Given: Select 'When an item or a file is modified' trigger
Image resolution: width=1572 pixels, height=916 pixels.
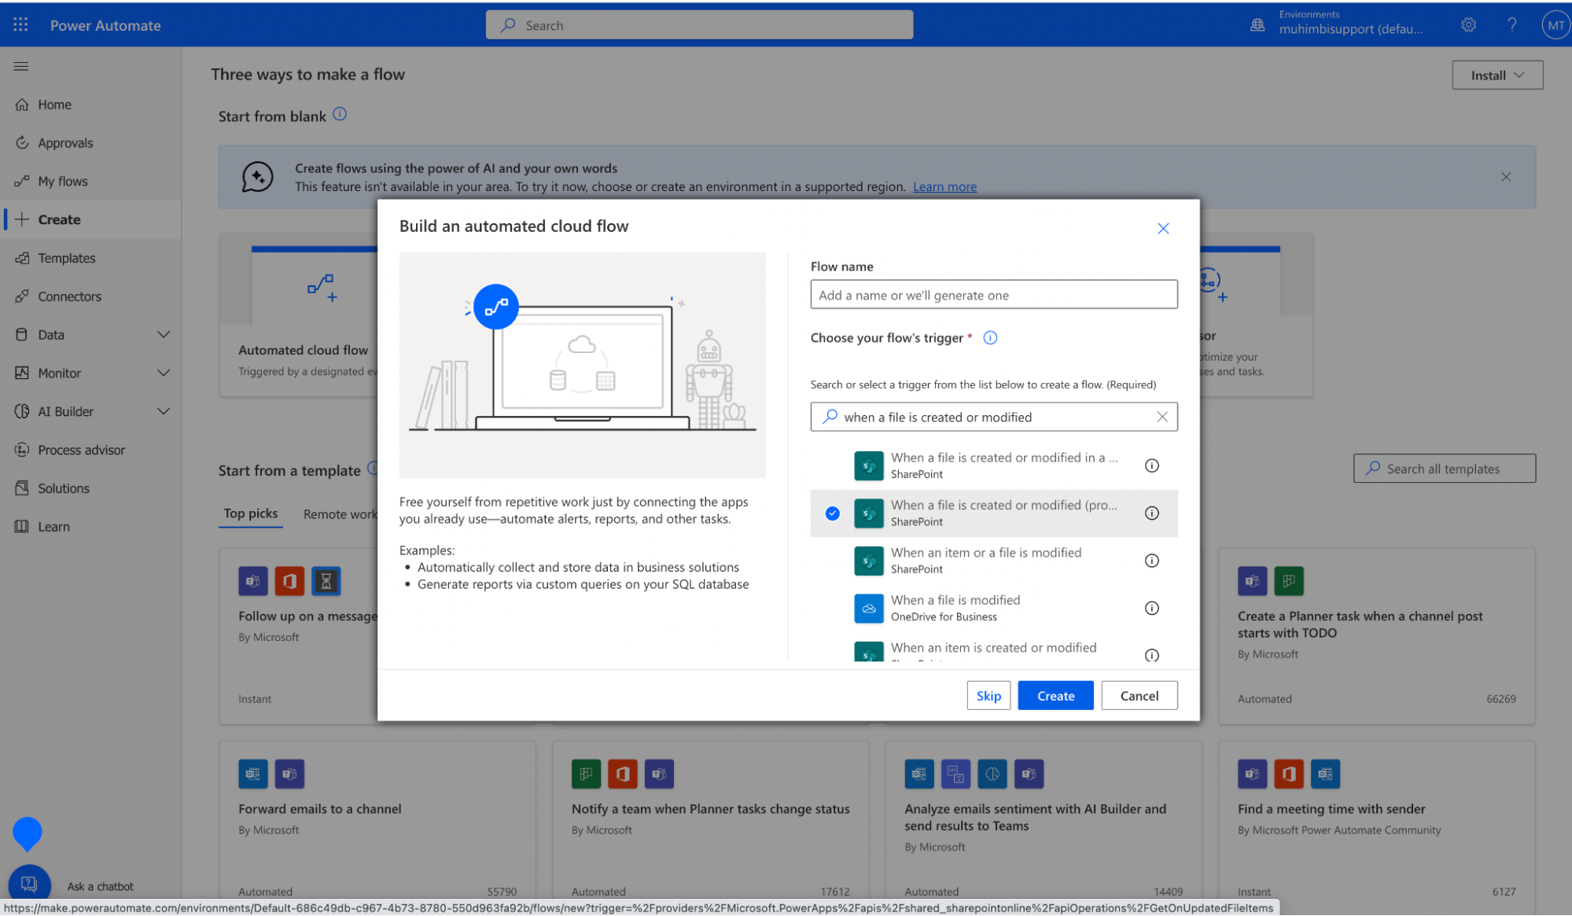Looking at the screenshot, I should (985, 560).
